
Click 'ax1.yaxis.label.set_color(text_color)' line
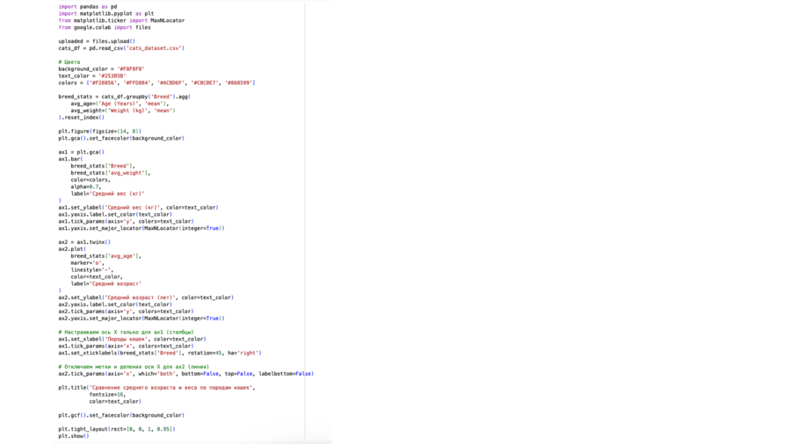[115, 214]
